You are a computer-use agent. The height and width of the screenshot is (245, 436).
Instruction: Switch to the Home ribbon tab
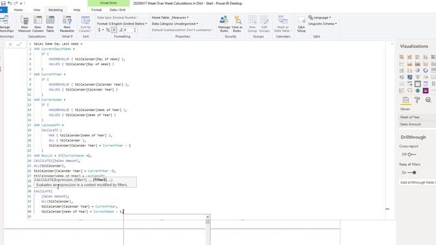pos(18,10)
